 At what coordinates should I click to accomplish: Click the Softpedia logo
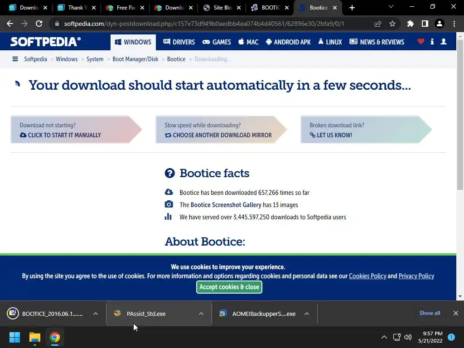pos(46,42)
